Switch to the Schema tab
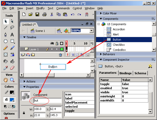157x120 pixels. pyautogui.click(x=140, y=73)
